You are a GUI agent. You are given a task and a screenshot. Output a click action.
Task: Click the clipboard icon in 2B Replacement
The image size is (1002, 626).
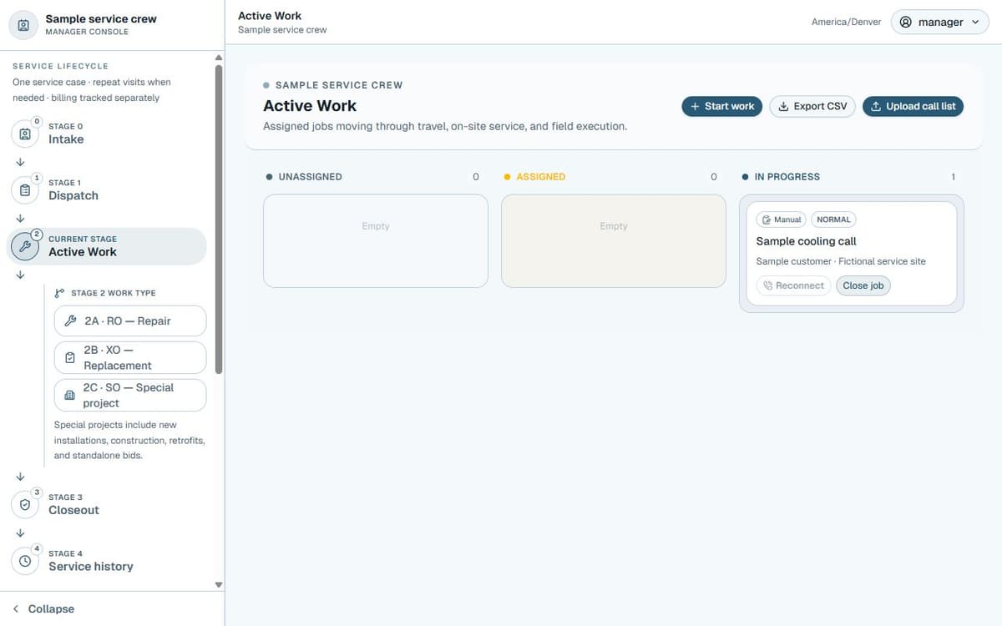tap(70, 357)
